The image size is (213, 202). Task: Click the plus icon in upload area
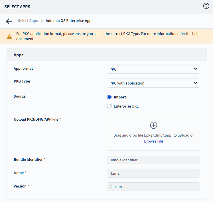153,125
